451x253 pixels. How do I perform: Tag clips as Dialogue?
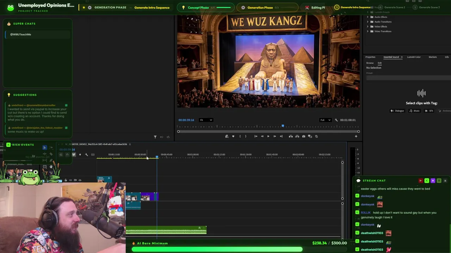pos(397,111)
